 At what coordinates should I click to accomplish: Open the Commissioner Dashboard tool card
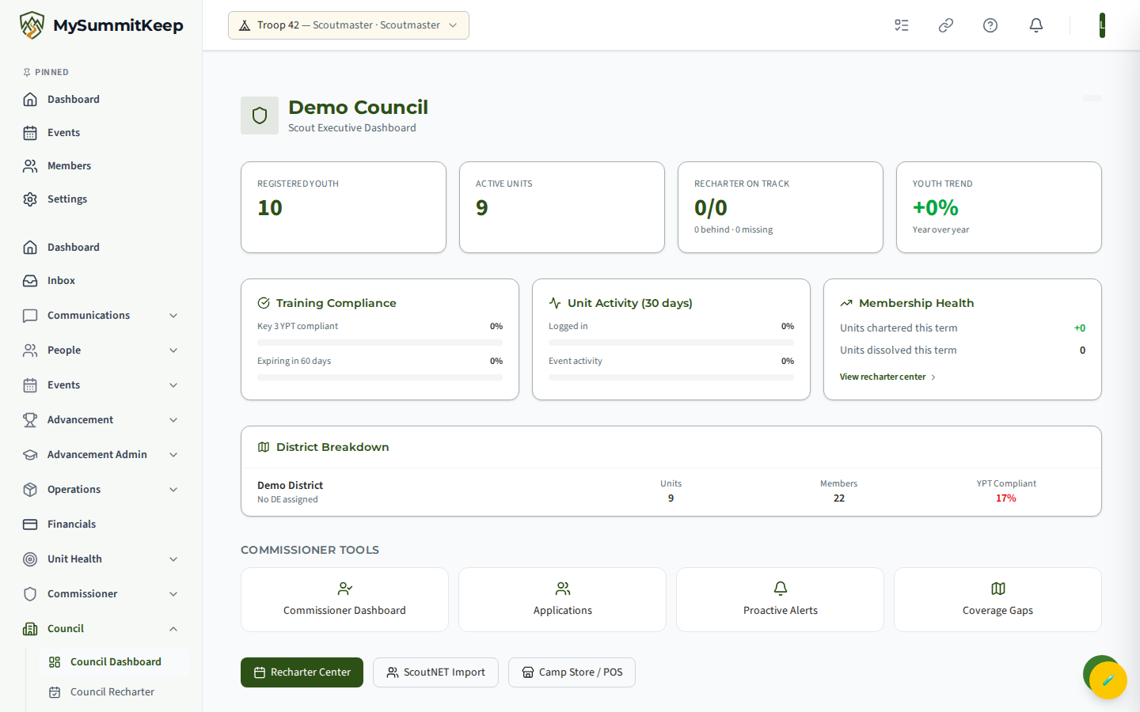pyautogui.click(x=344, y=600)
